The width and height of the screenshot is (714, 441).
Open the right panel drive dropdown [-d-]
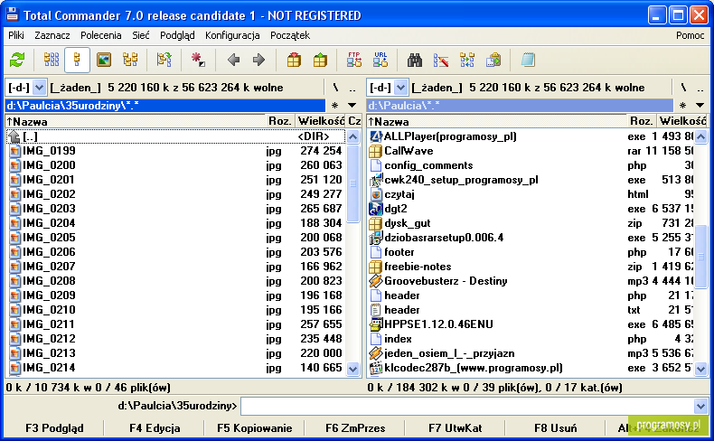[x=400, y=87]
